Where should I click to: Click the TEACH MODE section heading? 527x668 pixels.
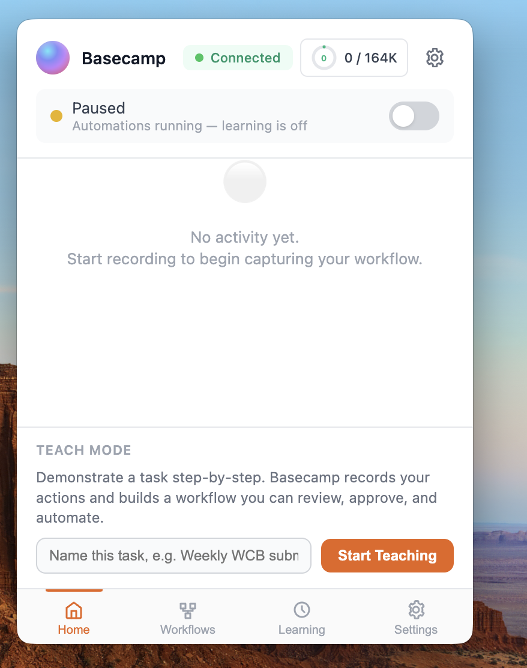[x=84, y=451]
